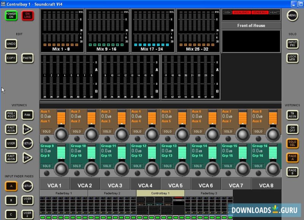Open the Mix 17 - 24 meter panel
The width and height of the screenshot is (304, 220).
(x=153, y=31)
